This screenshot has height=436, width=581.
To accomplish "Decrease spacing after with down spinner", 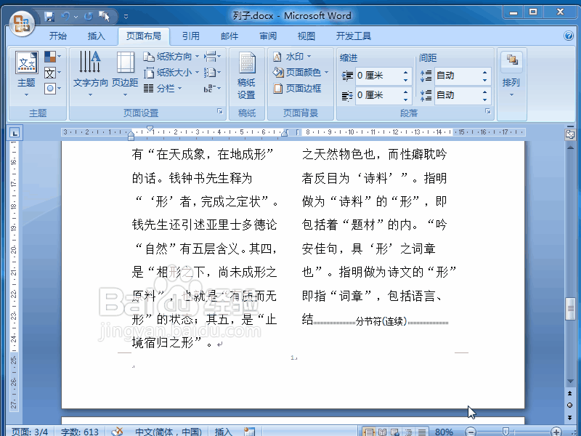I will [x=485, y=100].
